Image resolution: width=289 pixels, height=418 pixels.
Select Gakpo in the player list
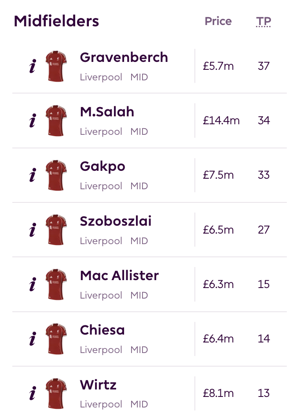point(102,166)
